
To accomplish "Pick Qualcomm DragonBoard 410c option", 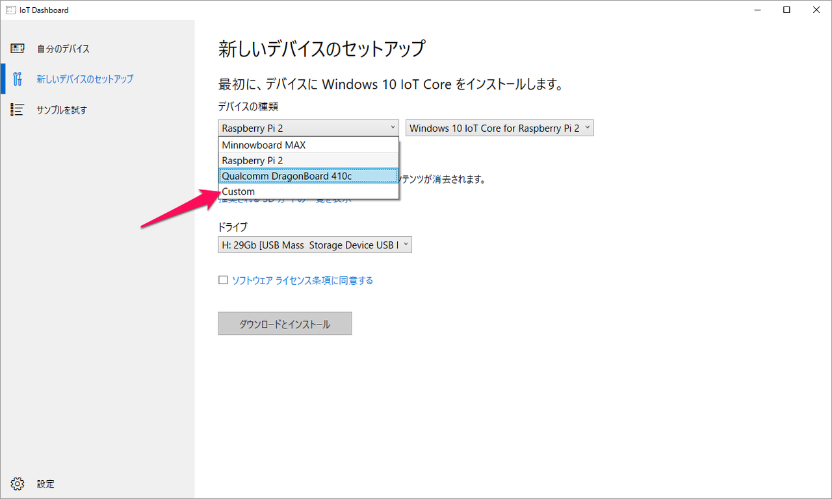I will [x=308, y=176].
